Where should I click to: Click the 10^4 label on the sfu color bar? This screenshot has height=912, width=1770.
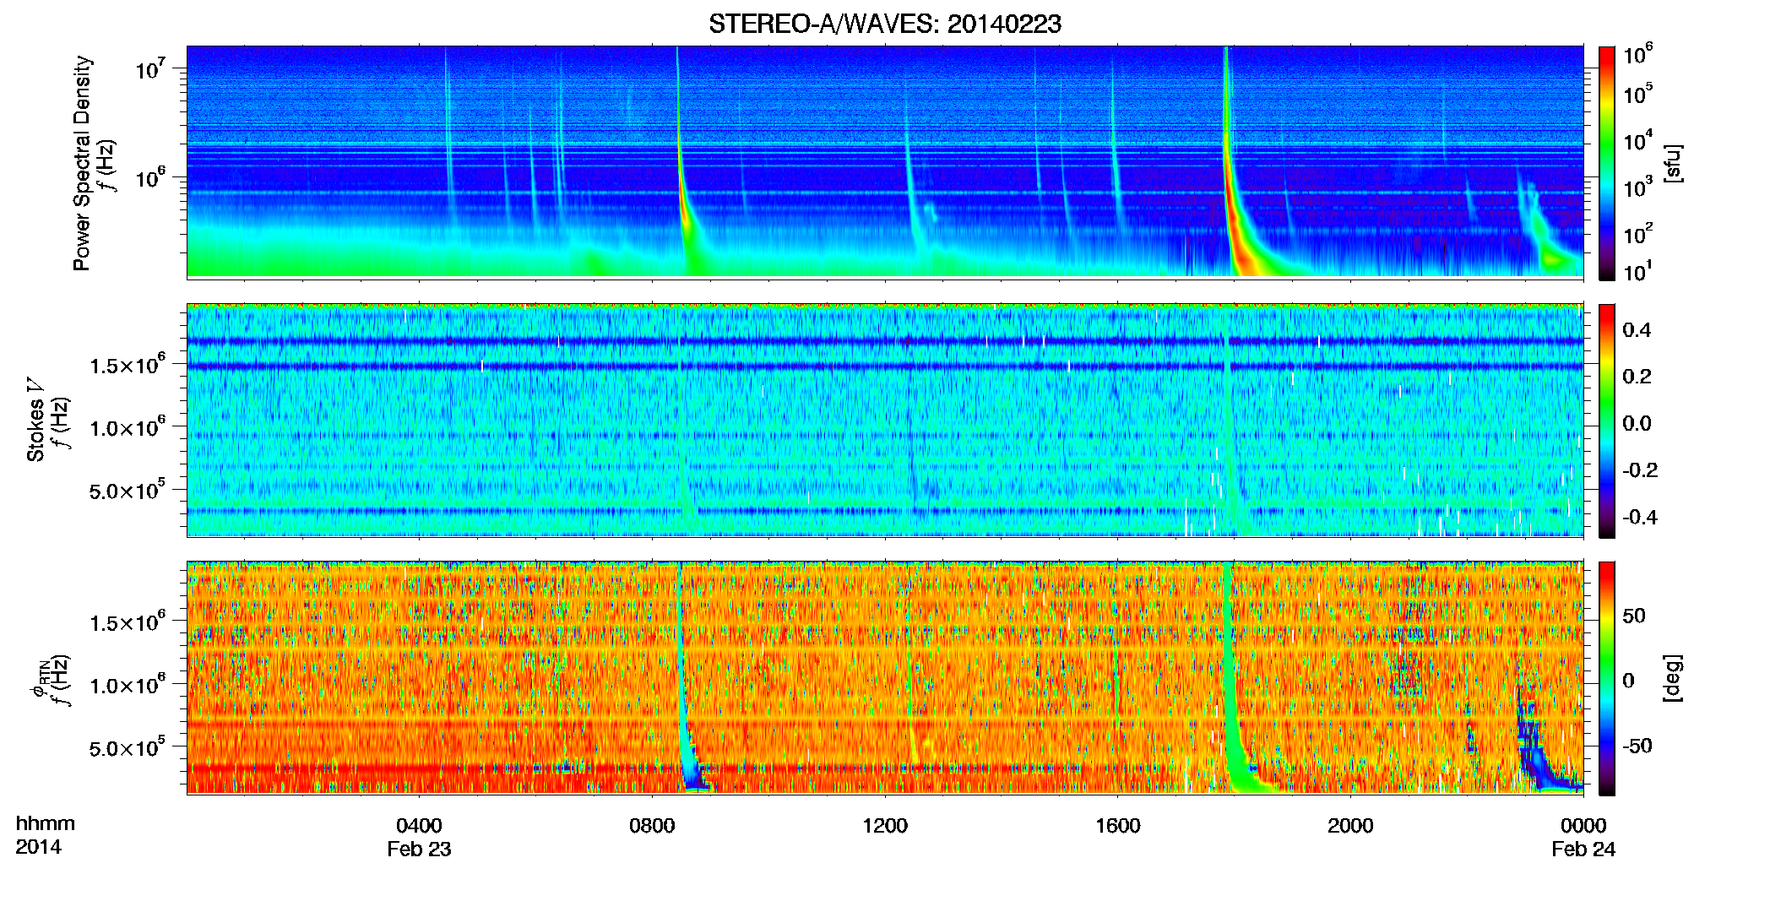(1638, 141)
